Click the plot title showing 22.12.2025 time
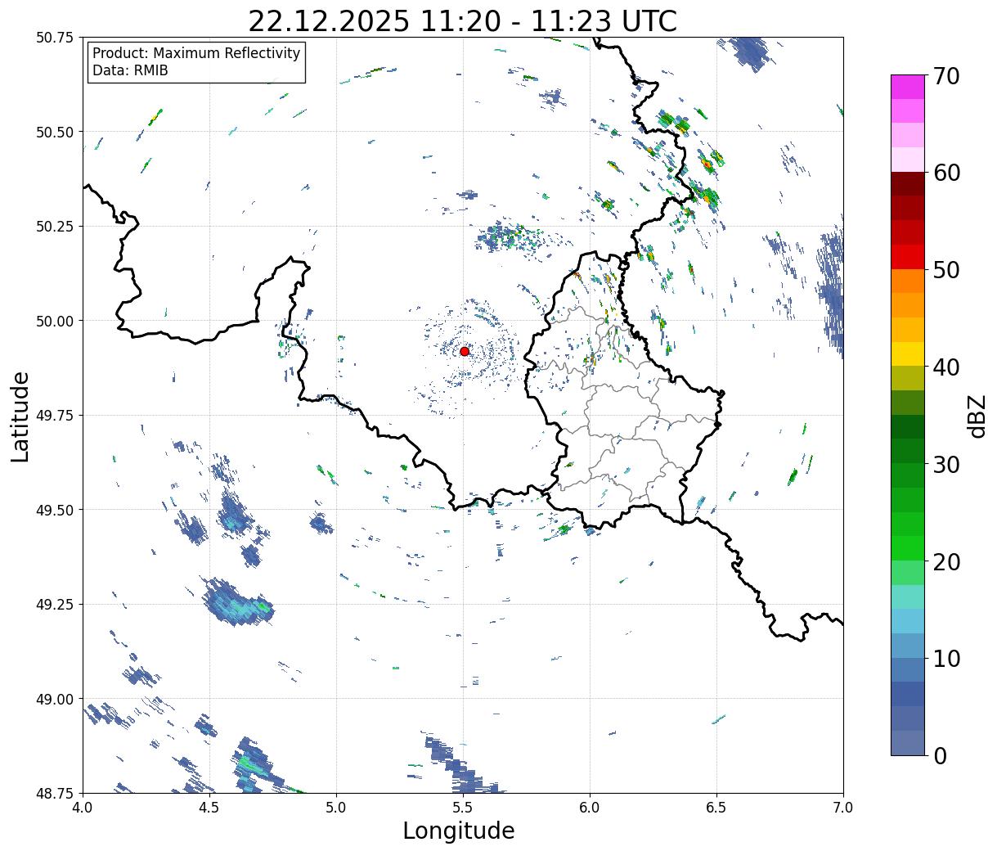The width and height of the screenshot is (997, 851). tap(462, 20)
